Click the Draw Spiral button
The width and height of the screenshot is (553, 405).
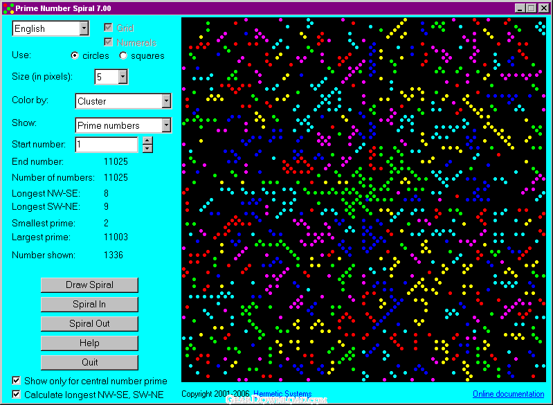(89, 285)
